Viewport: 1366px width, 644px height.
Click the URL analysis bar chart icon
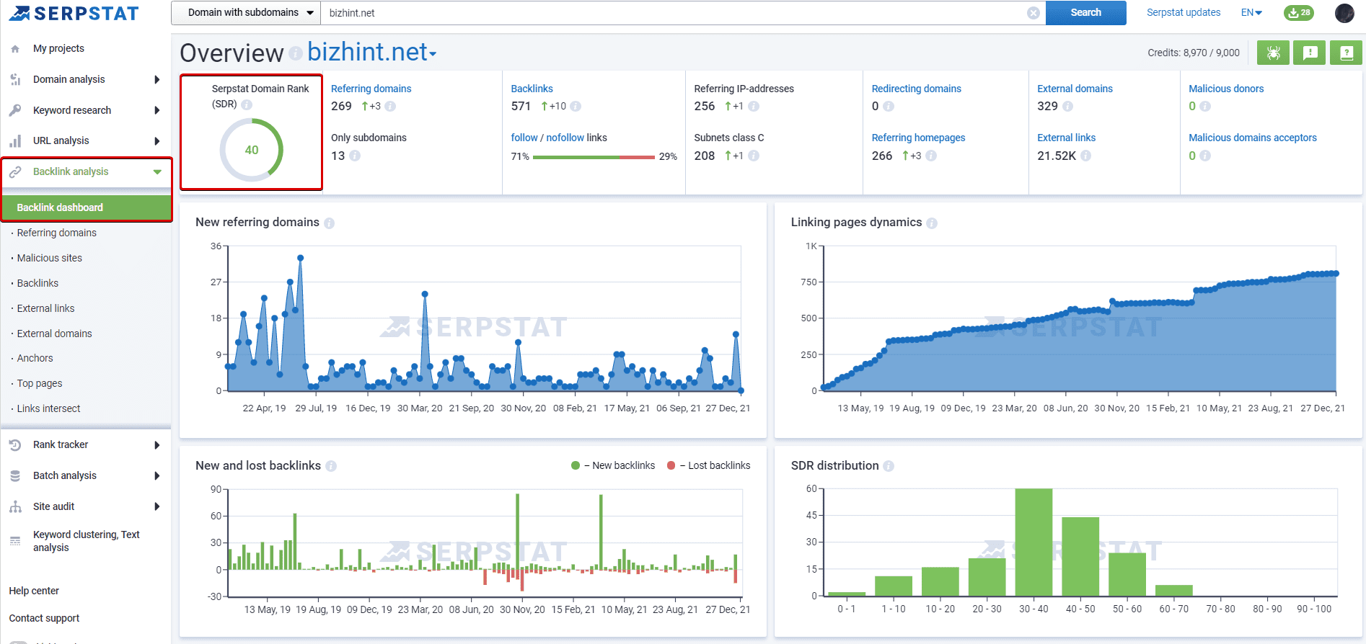point(15,141)
